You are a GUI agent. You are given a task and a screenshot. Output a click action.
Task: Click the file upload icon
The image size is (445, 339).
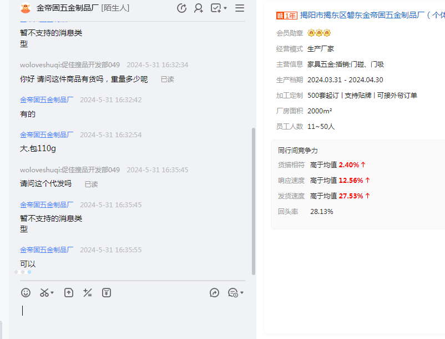pos(69,292)
